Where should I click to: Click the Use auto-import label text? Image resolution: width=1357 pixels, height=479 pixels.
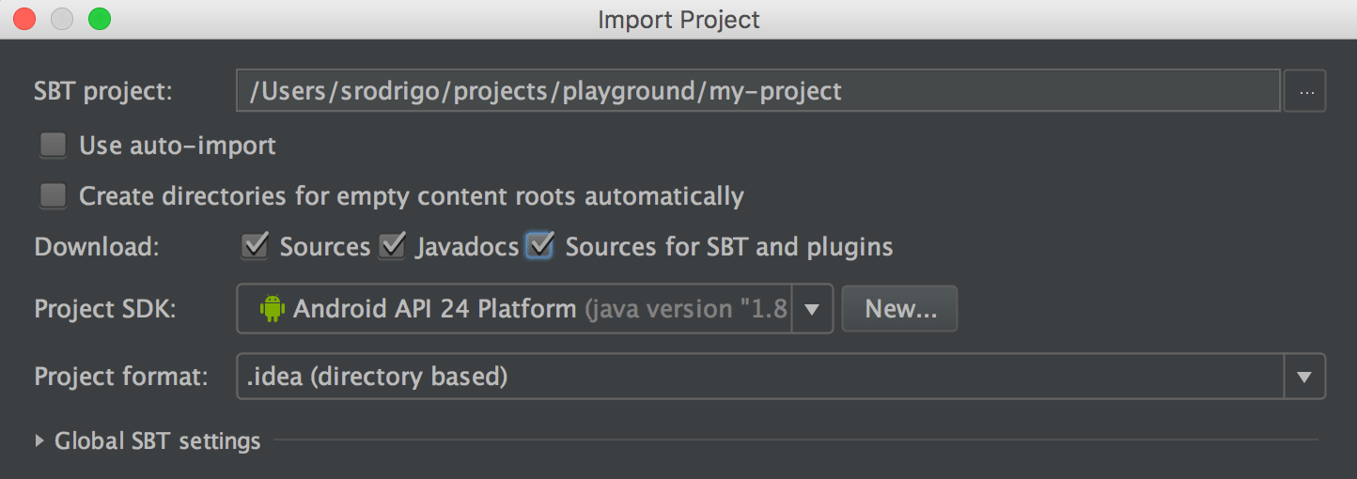(178, 146)
